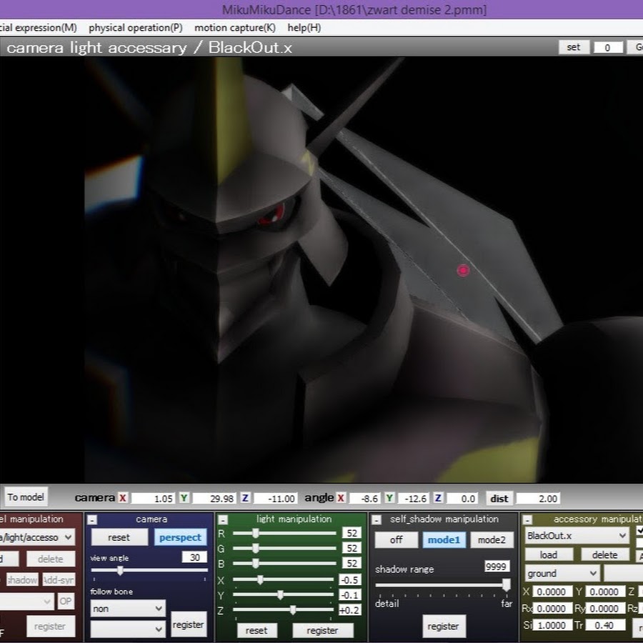Register the light manipulation keyframe
643x643 pixels.
coord(322,630)
